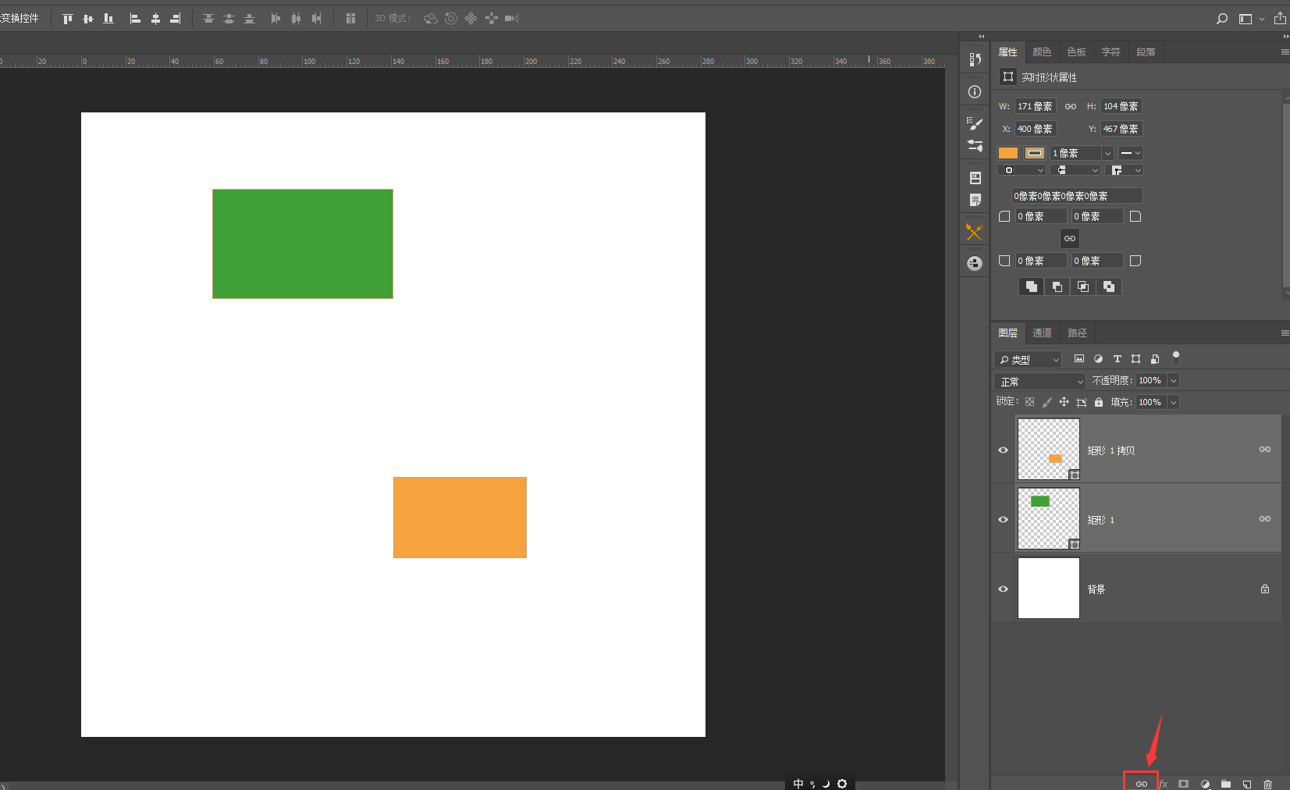Lock all with padlock icon

[x=1099, y=402]
